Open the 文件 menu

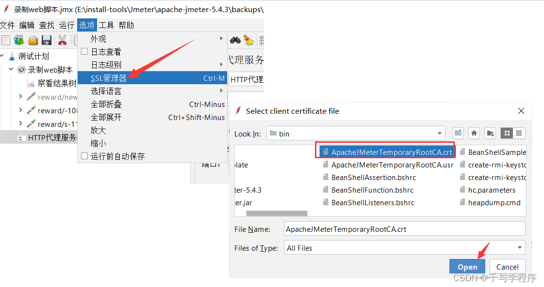[7, 25]
